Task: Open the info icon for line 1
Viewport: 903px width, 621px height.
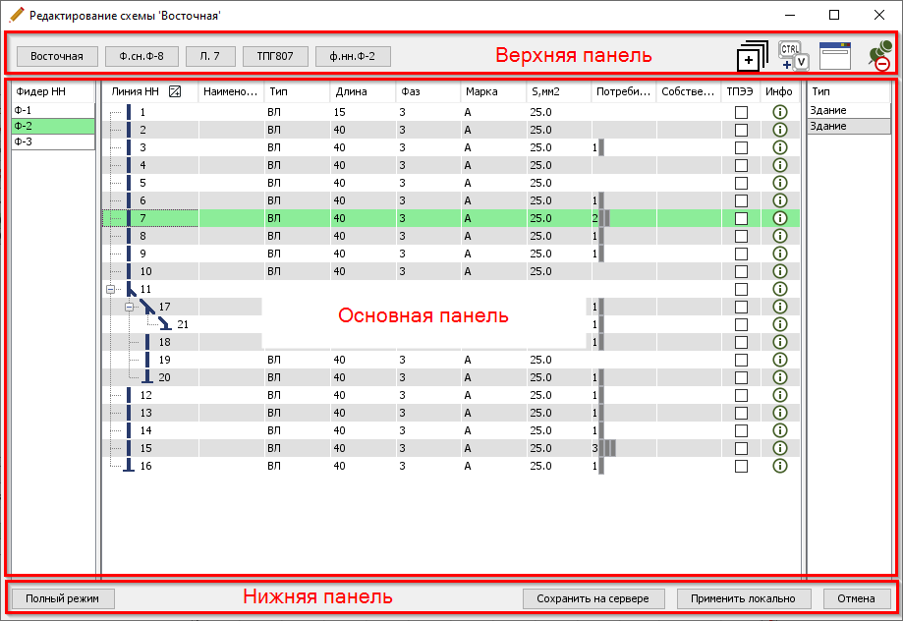Action: click(x=780, y=112)
